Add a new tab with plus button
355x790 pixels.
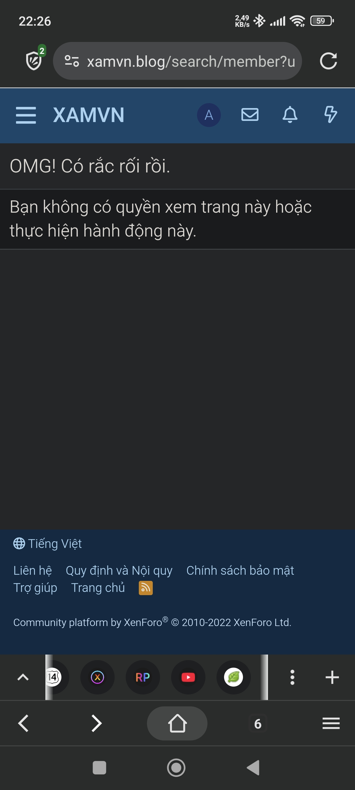click(x=332, y=677)
